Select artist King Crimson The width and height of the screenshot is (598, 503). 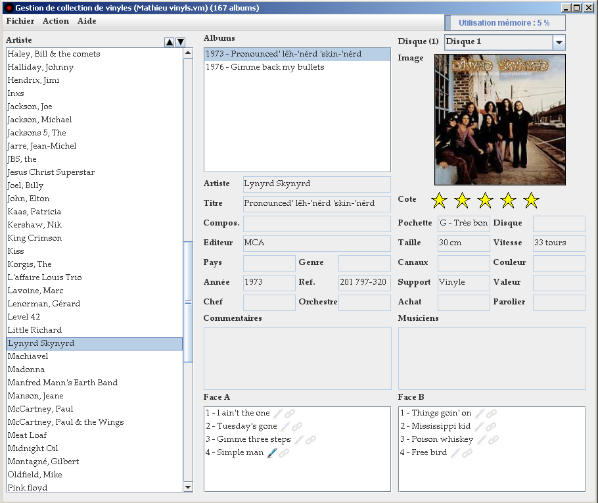click(x=95, y=238)
